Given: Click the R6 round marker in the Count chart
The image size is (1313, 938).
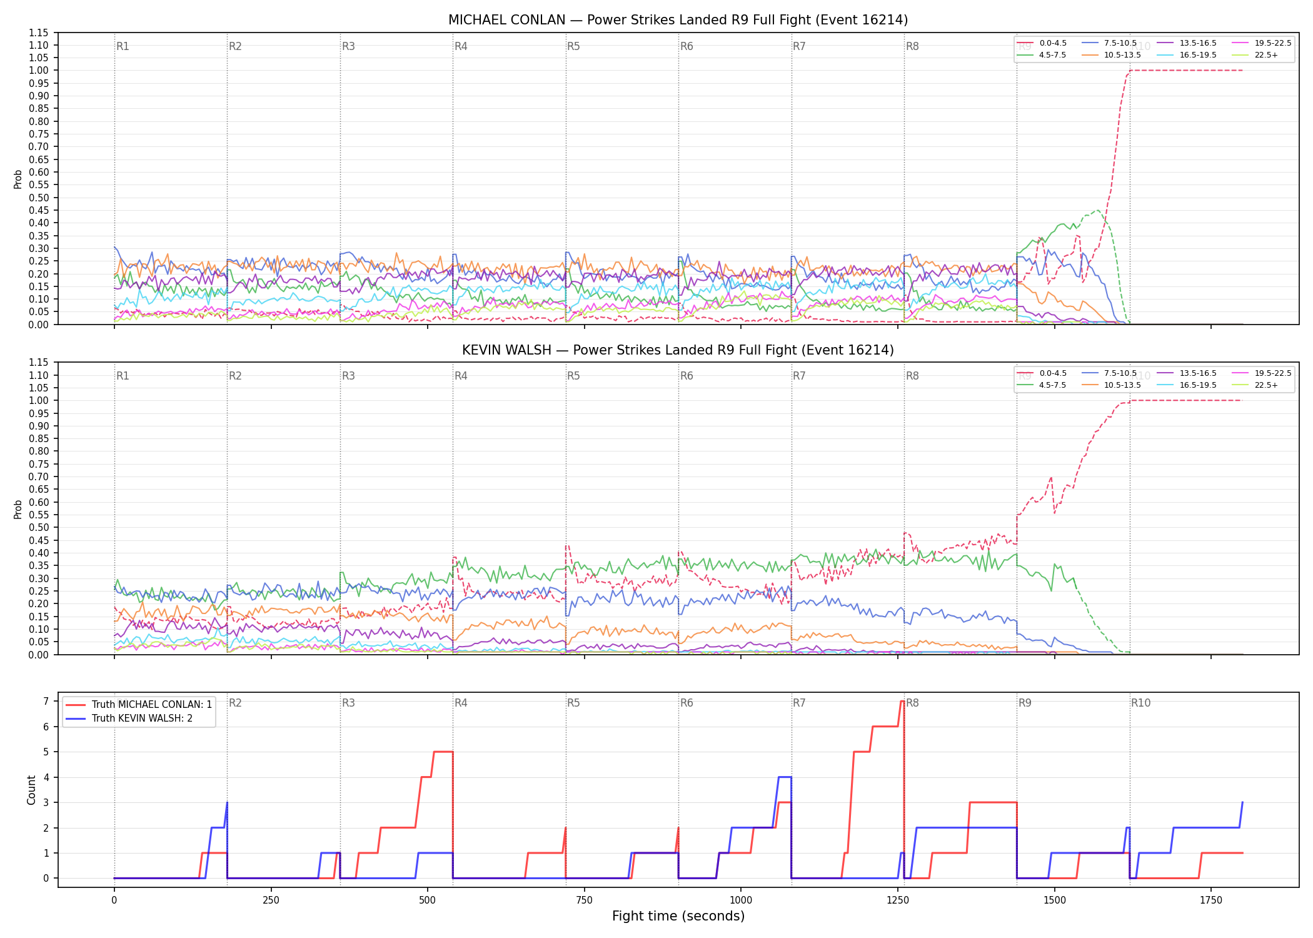Looking at the screenshot, I should [687, 703].
